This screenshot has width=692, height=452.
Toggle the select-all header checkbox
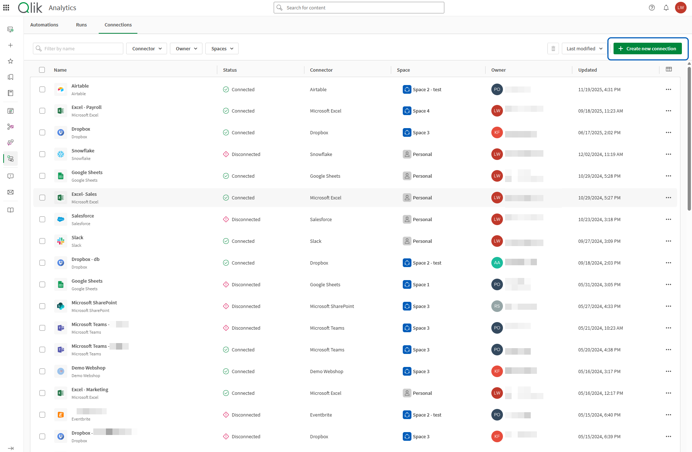[x=42, y=70]
